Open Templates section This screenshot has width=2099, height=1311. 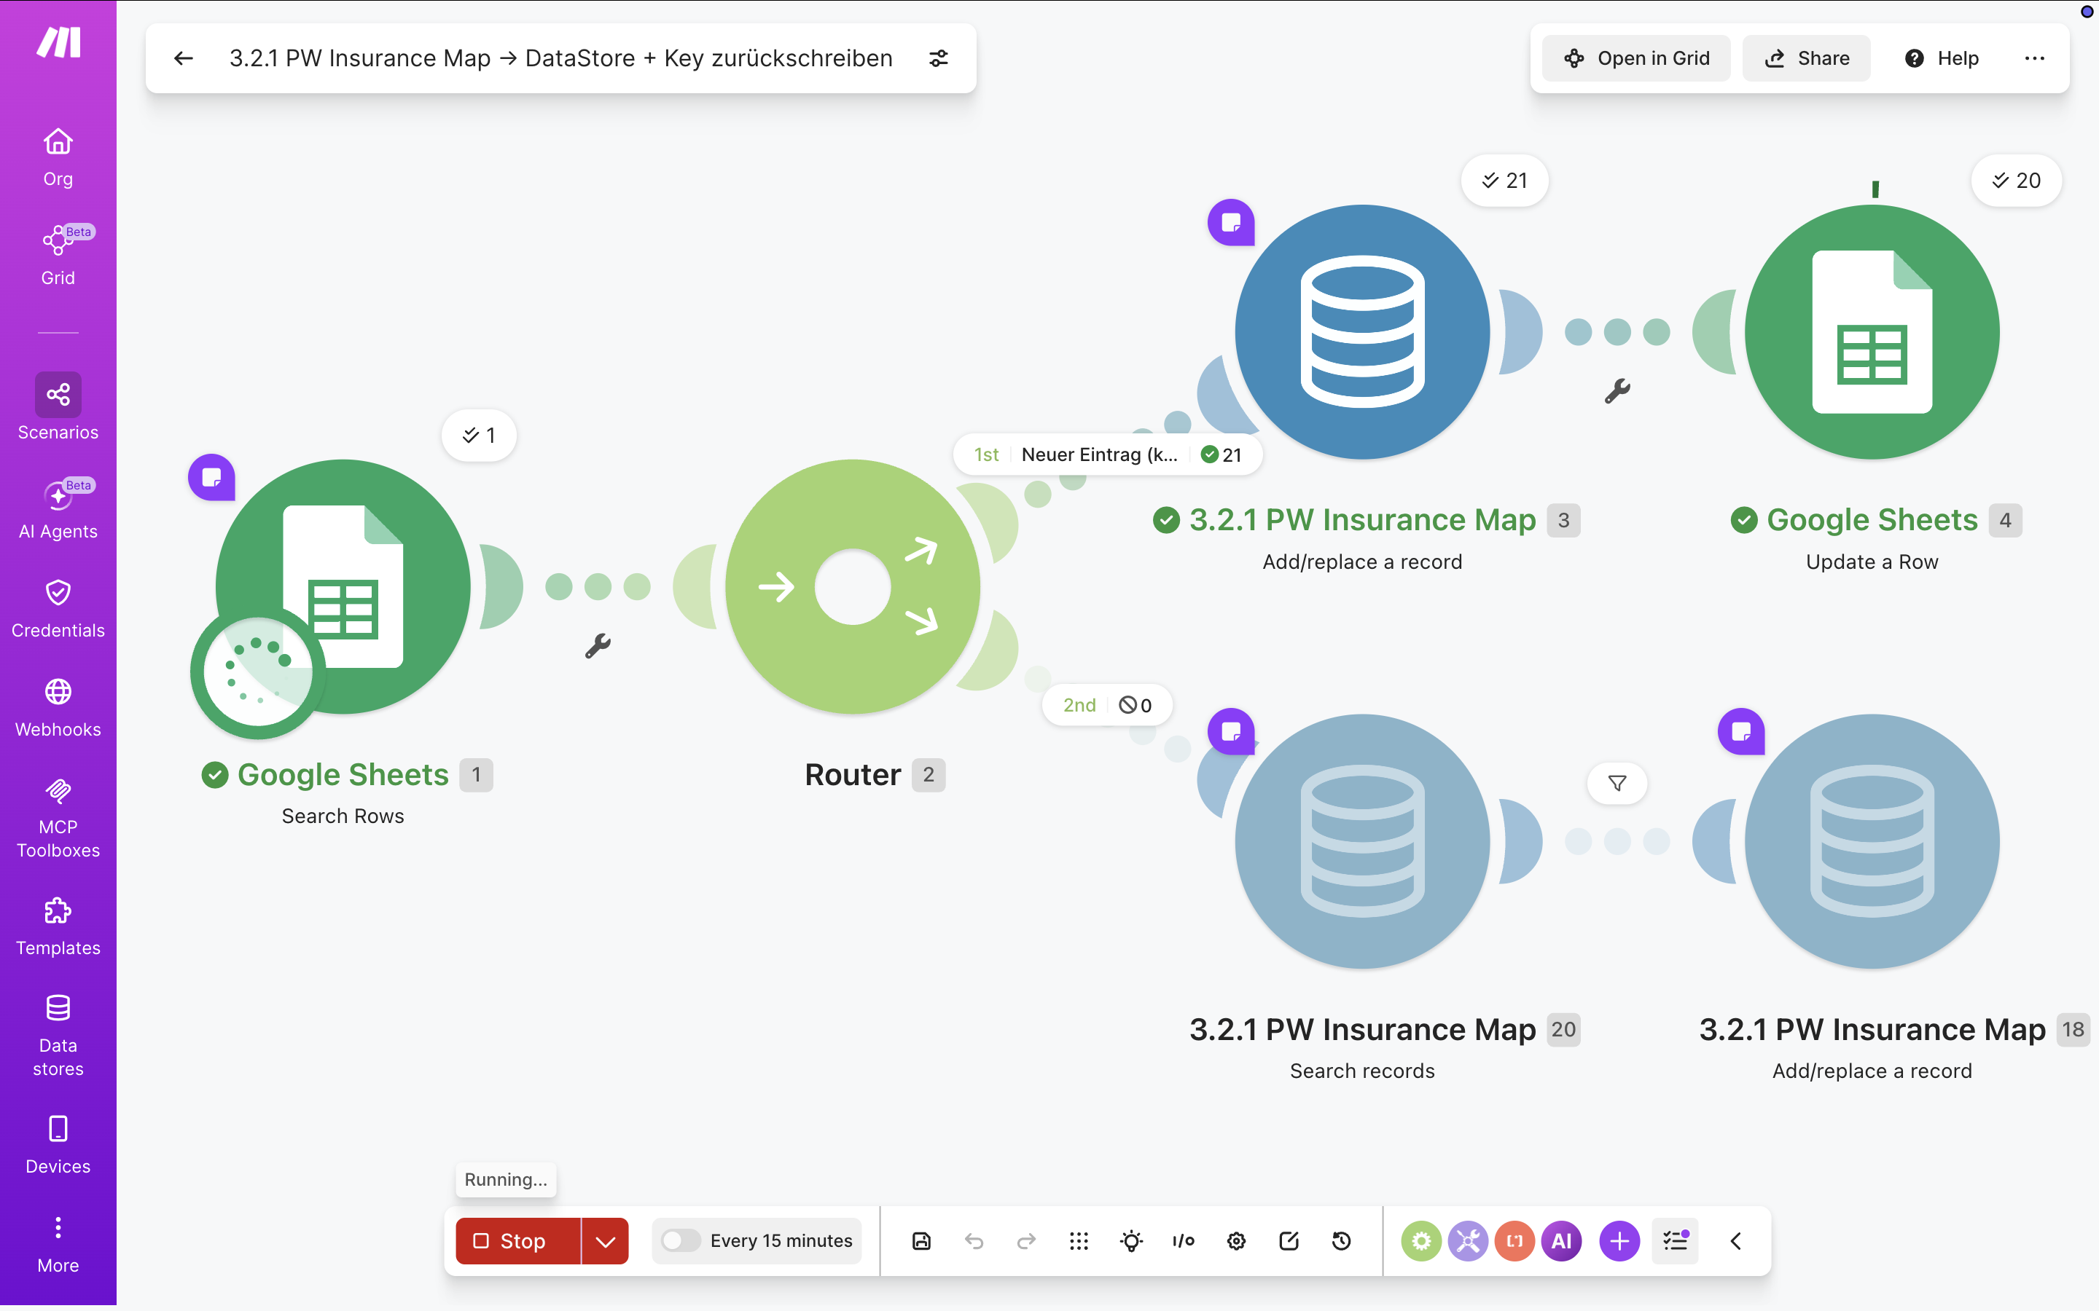pyautogui.click(x=58, y=926)
